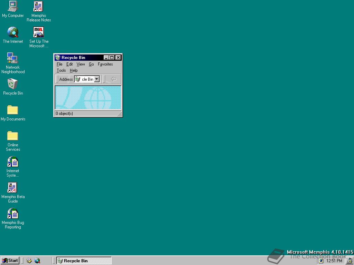354x265 pixels.
Task: Select the Set Up The Microsoft Network icon
Action: (x=39, y=37)
